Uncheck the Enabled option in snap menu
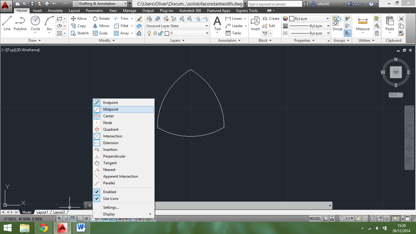This screenshot has height=234, width=416. click(124, 192)
